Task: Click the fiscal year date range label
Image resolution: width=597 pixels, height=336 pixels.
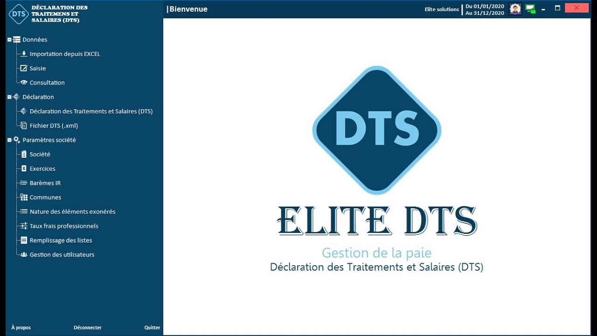Action: 485,9
